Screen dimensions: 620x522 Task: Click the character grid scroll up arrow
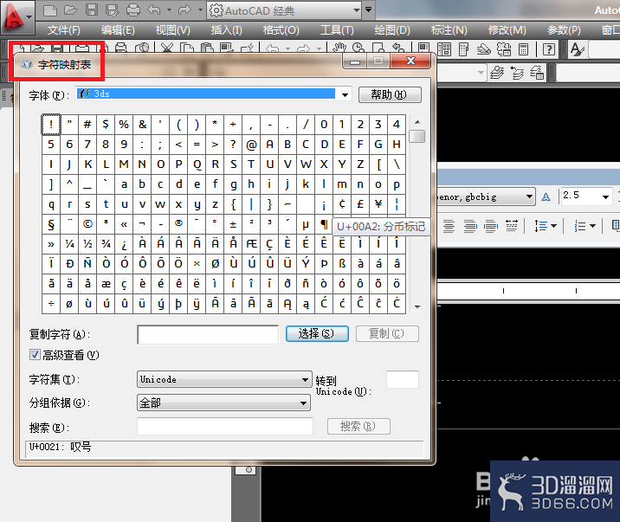[417, 122]
